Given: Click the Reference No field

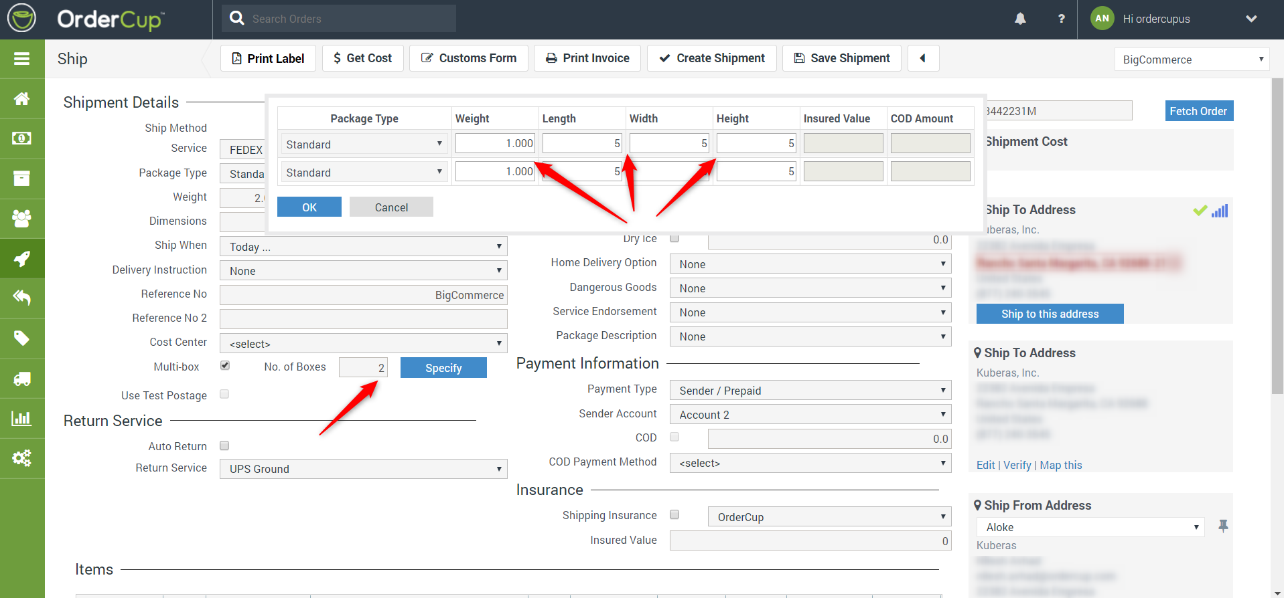Looking at the screenshot, I should point(364,295).
